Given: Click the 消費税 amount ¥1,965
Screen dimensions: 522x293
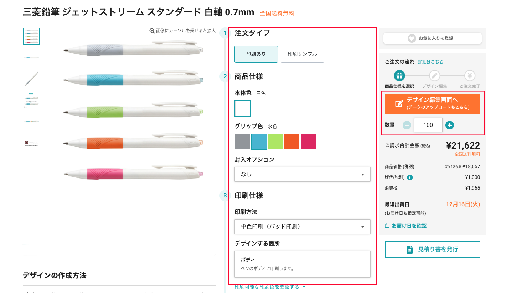Looking at the screenshot, I should (x=472, y=188).
